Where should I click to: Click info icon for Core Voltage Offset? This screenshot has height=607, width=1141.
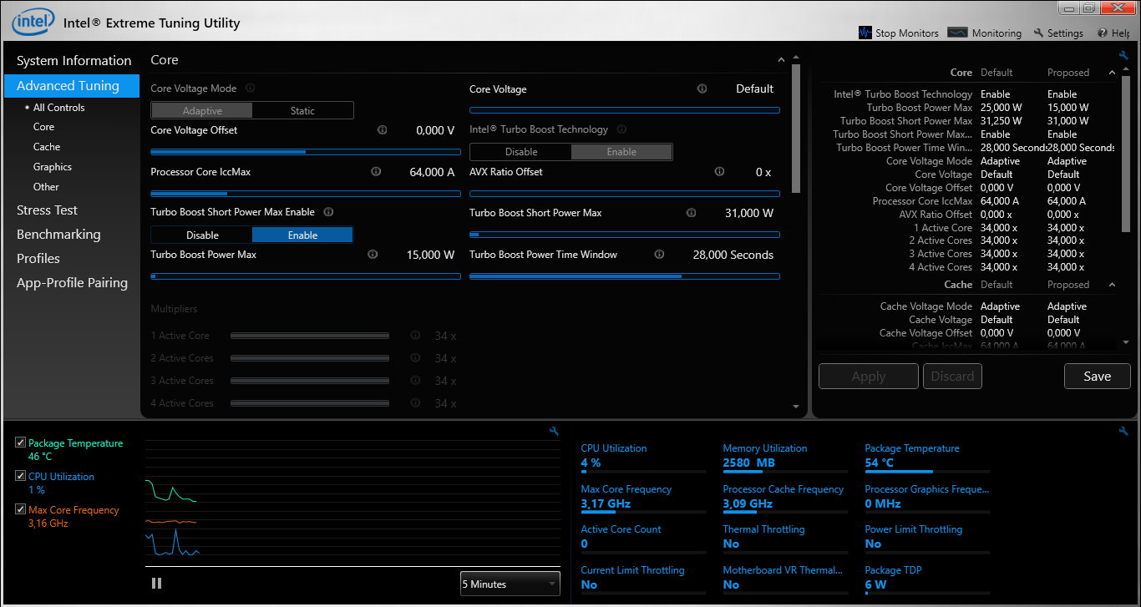[x=382, y=129]
